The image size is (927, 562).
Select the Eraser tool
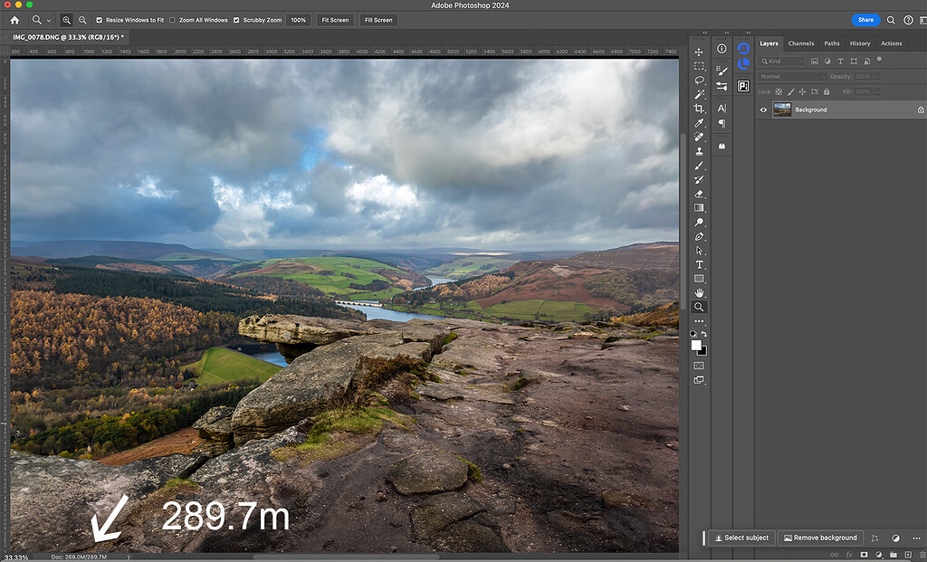tap(699, 194)
